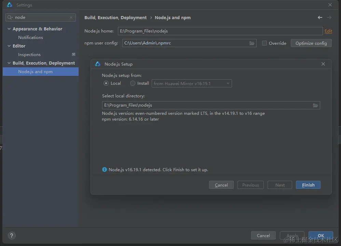Click the DevEco logo in Node.js Setup title
The image size is (341, 246).
[x=98, y=64]
